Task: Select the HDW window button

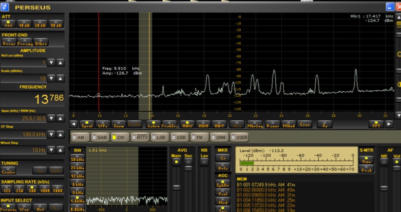Action: [x=187, y=124]
